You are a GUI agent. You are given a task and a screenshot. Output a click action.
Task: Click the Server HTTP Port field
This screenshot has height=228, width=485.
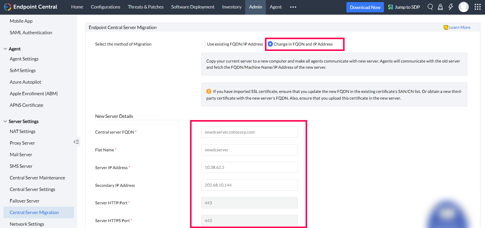[249, 203]
